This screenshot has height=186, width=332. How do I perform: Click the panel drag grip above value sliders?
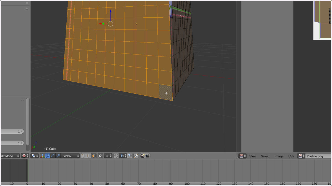coord(22,99)
